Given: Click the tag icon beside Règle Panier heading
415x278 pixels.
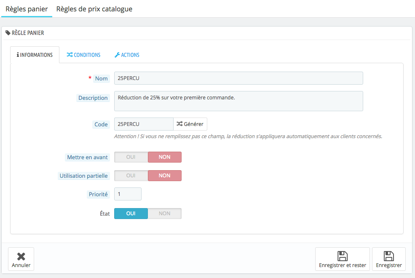Looking at the screenshot, I should [x=8, y=33].
